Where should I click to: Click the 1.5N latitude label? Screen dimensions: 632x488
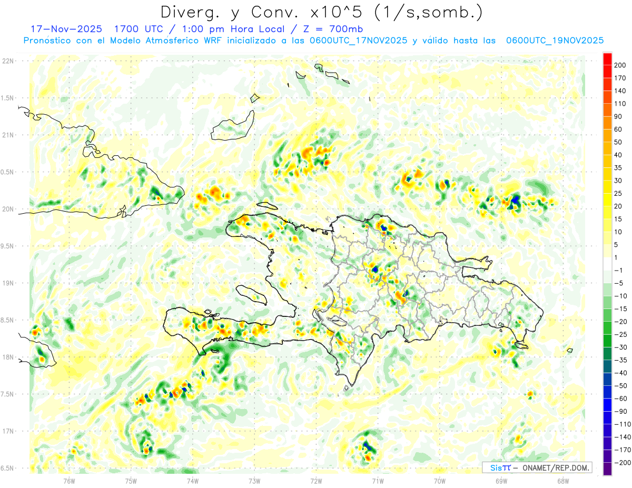click(x=7, y=98)
